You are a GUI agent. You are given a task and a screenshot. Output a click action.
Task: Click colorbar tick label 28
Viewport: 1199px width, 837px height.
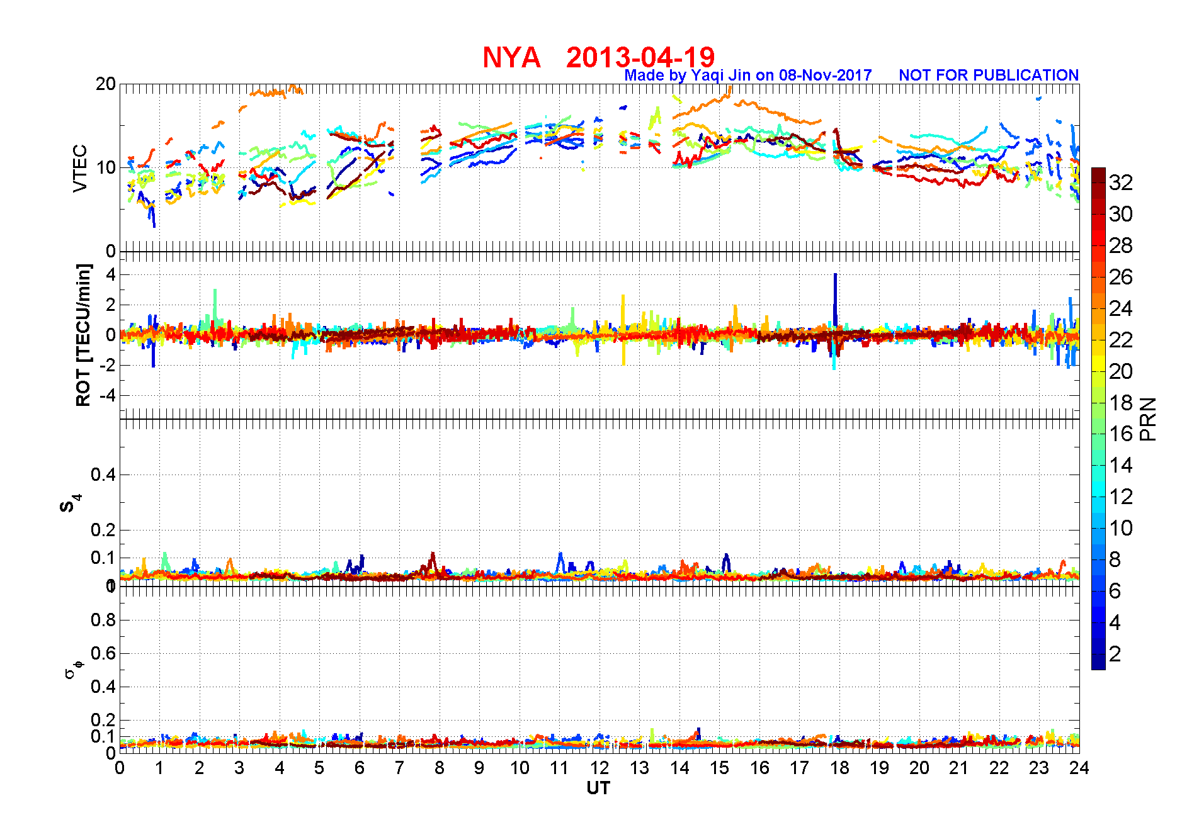coord(1121,245)
